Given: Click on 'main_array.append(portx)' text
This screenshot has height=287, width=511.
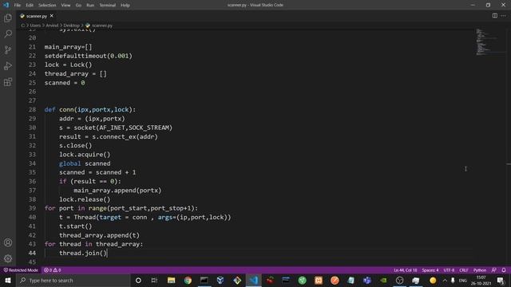Looking at the screenshot, I should point(117,191).
